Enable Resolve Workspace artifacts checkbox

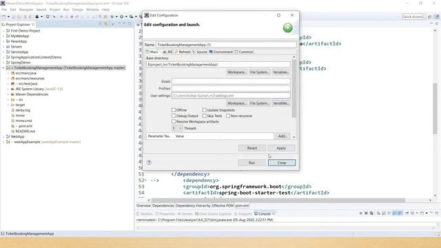(174, 121)
